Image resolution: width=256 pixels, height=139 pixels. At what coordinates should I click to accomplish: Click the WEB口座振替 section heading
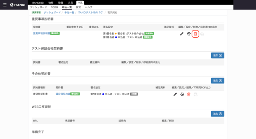41,107
